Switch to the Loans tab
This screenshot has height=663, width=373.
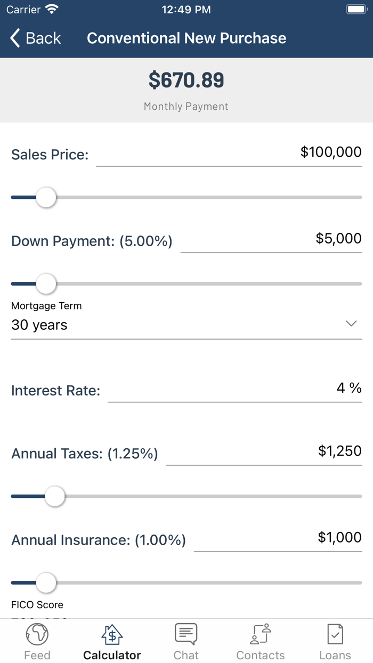[x=335, y=641]
